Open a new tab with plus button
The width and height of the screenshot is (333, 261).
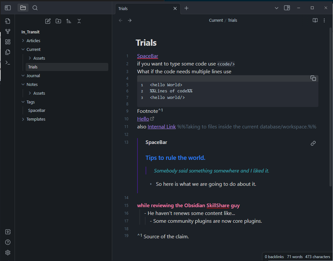tap(186, 8)
